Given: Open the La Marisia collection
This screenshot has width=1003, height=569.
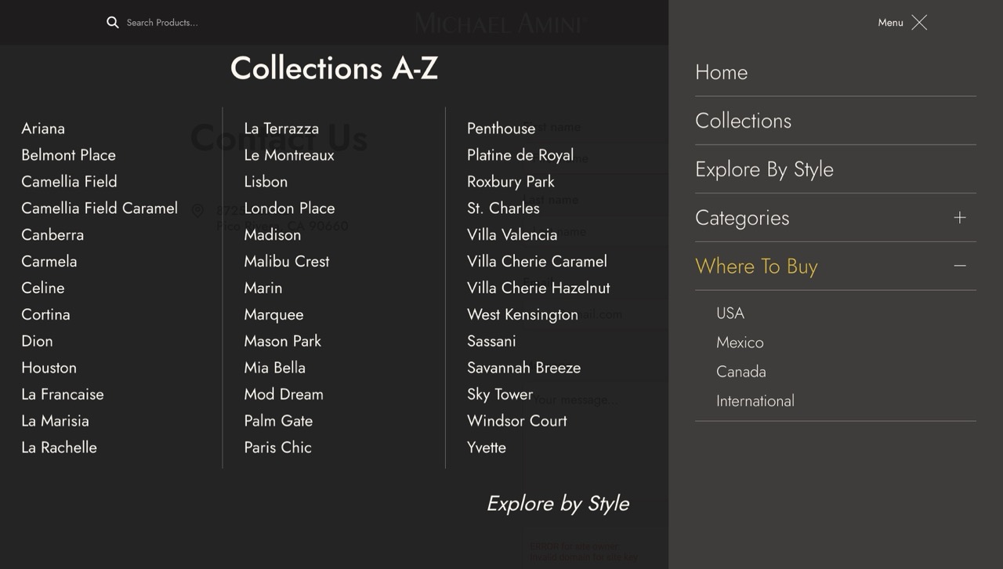Looking at the screenshot, I should tap(55, 422).
